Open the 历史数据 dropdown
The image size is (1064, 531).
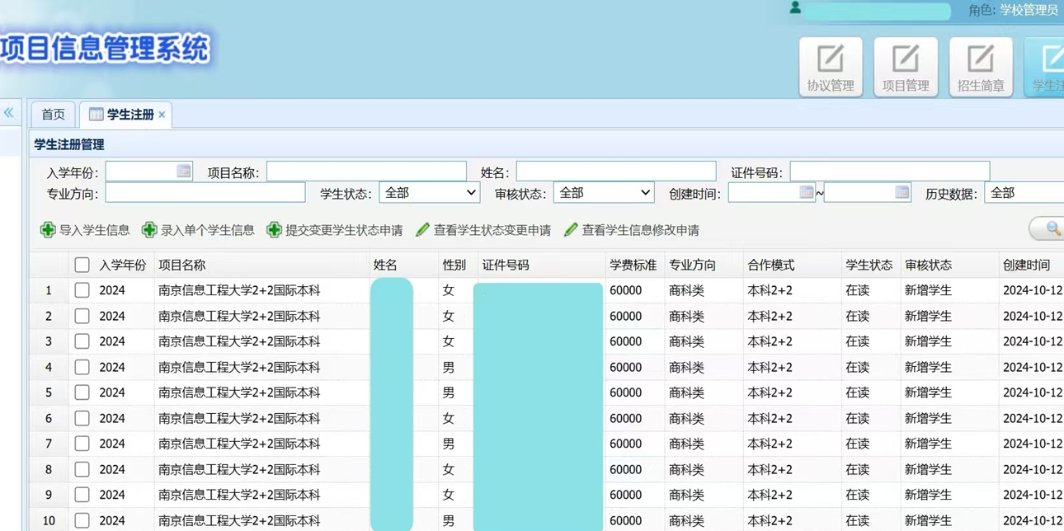[x=1025, y=193]
